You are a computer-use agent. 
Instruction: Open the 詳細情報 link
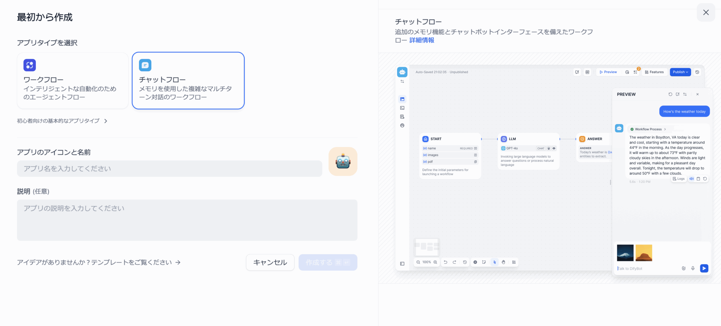(x=421, y=40)
